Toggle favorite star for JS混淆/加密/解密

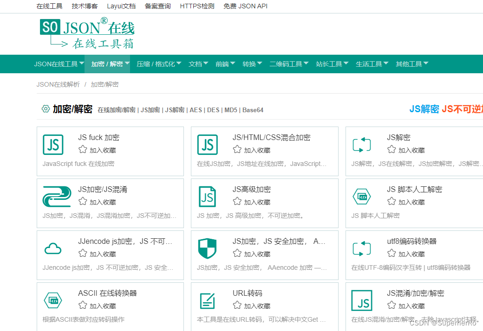[x=392, y=306]
